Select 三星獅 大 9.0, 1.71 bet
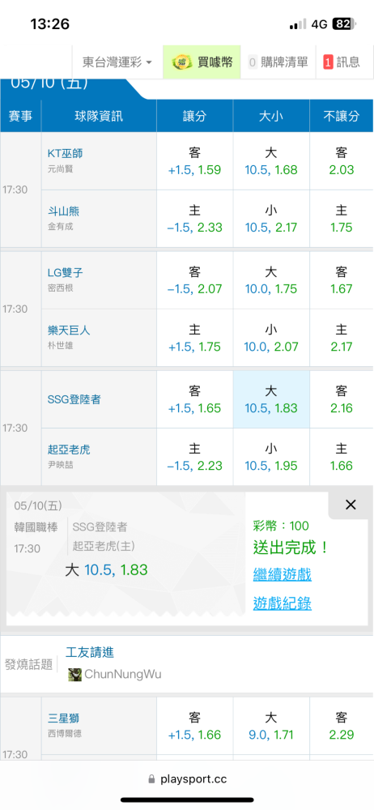 271,726
